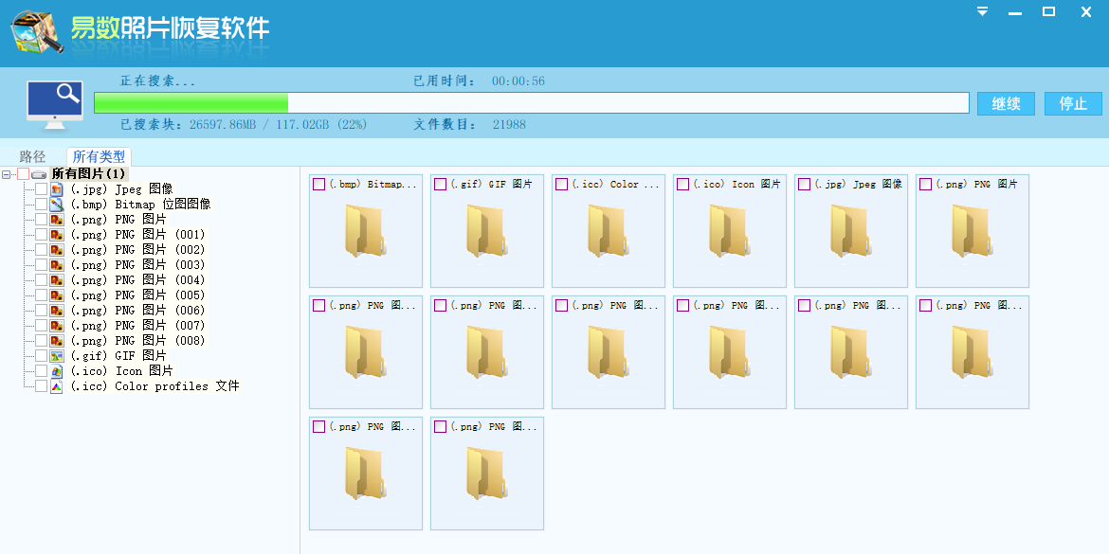
Task: Click the drive icon next to 所有图片
Action: click(39, 174)
